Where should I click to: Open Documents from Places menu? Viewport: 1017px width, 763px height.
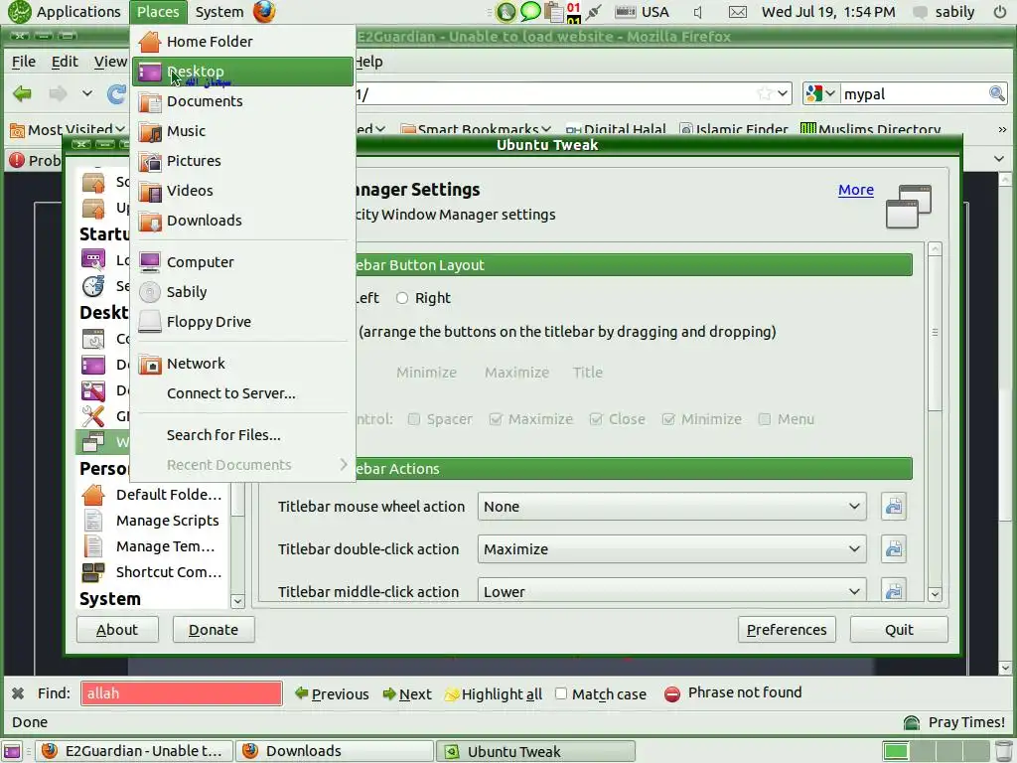242,101
